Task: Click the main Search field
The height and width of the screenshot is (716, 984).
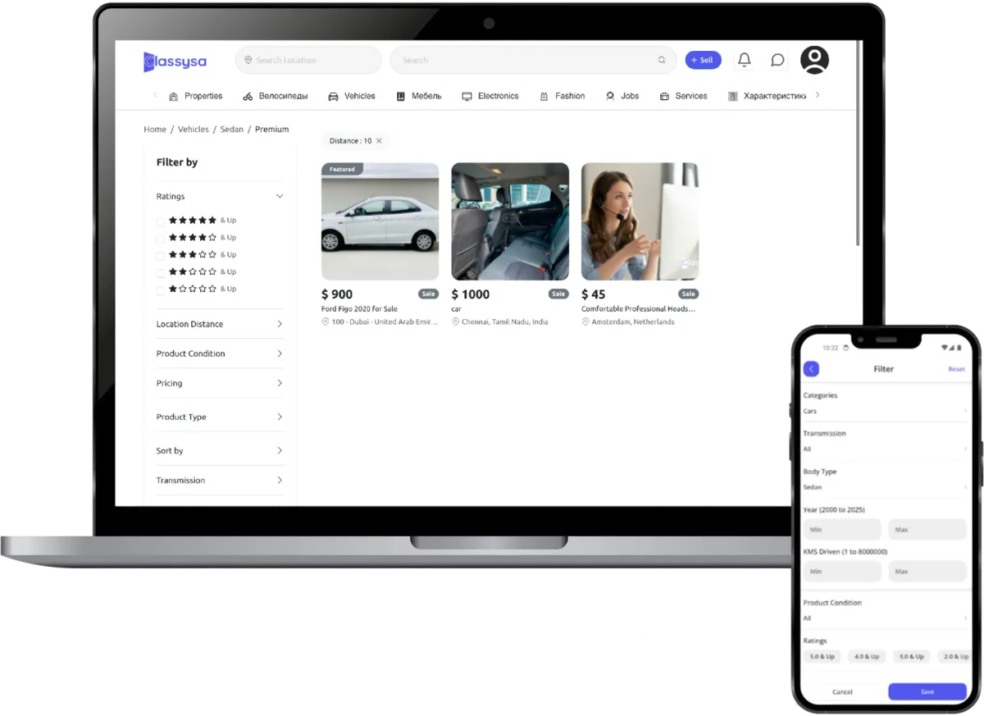Action: (x=533, y=60)
